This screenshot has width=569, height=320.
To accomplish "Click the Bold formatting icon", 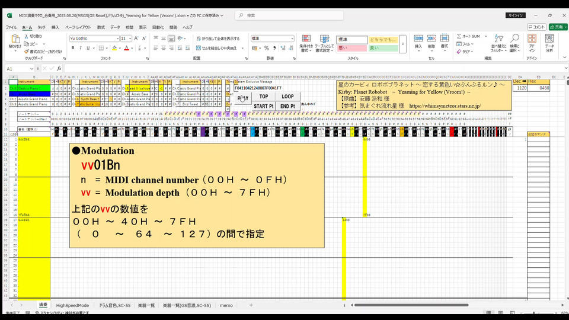I will (x=72, y=48).
